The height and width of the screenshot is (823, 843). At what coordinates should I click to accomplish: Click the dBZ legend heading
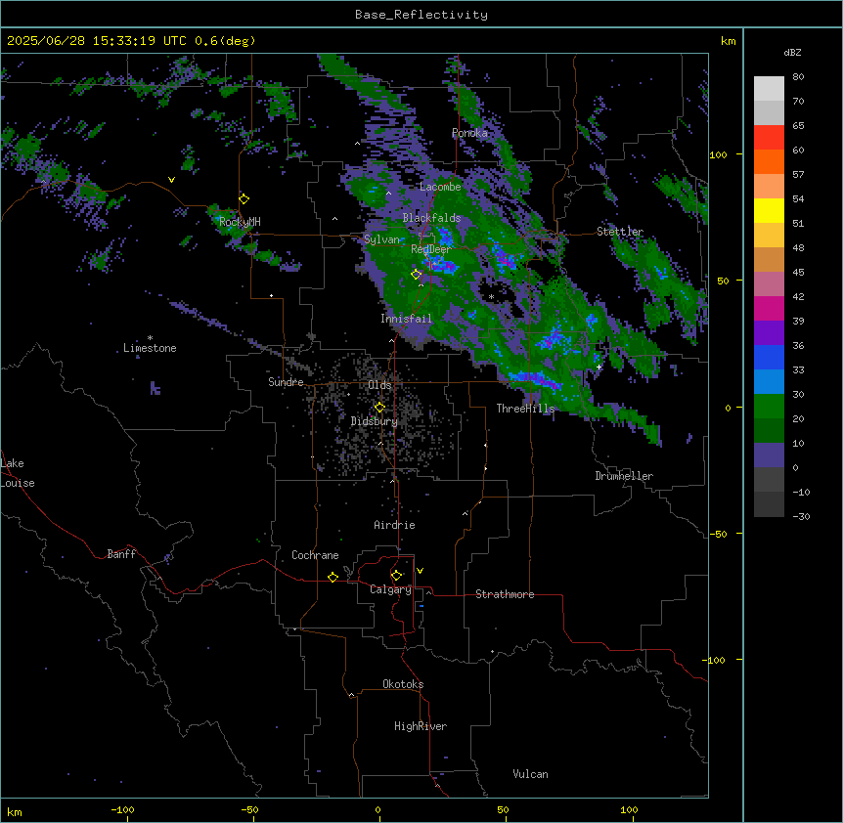click(x=792, y=52)
